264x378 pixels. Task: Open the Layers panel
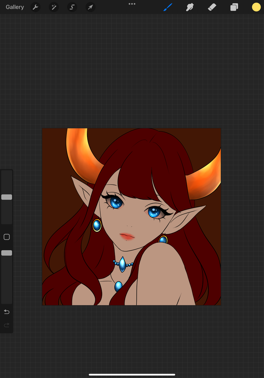pyautogui.click(x=234, y=7)
